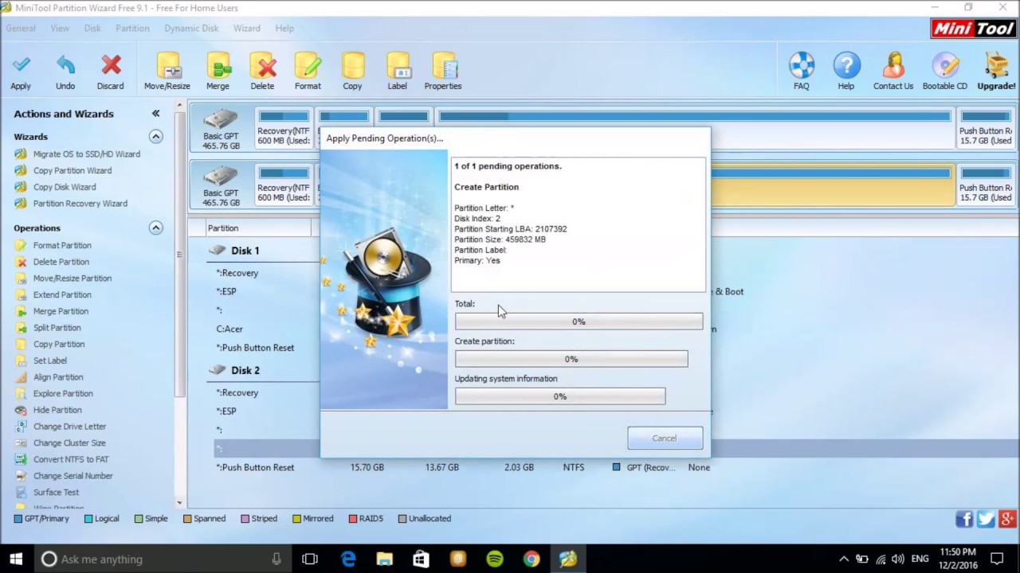Open the Google Plus icon in status bar
Screen dimensions: 1020x573
pos(1007,519)
